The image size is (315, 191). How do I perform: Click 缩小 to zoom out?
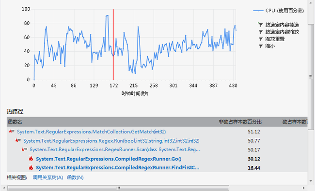pyautogui.click(x=270, y=46)
